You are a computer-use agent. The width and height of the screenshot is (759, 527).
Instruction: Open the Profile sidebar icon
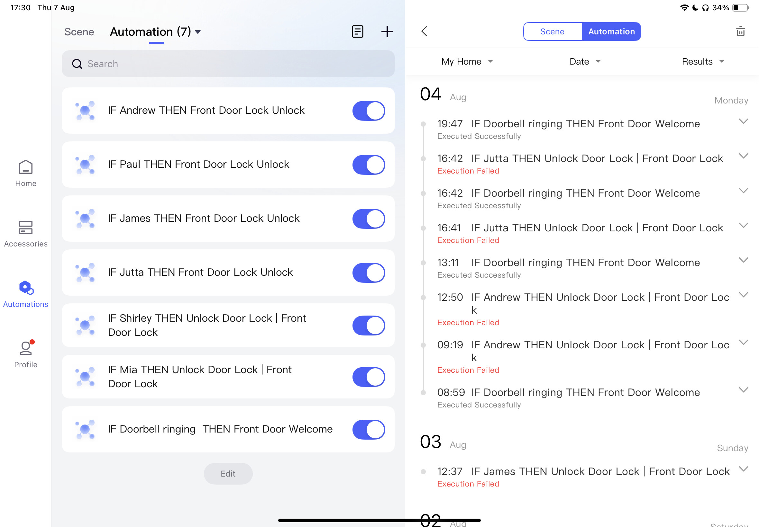tap(25, 354)
